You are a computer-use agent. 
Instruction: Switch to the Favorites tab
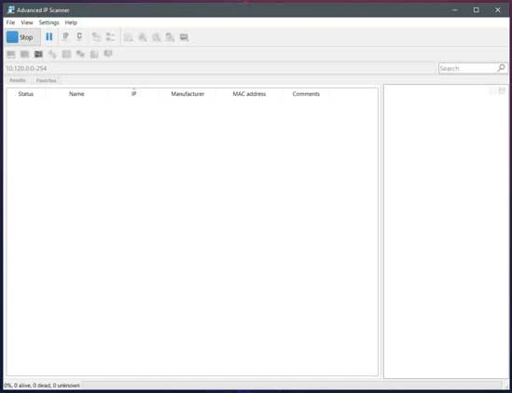(46, 80)
